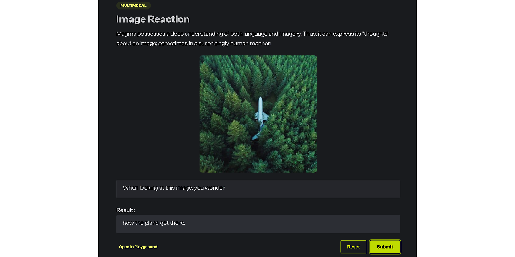This screenshot has height=257, width=515.
Task: Open the demo in Playground
Action: coord(138,247)
